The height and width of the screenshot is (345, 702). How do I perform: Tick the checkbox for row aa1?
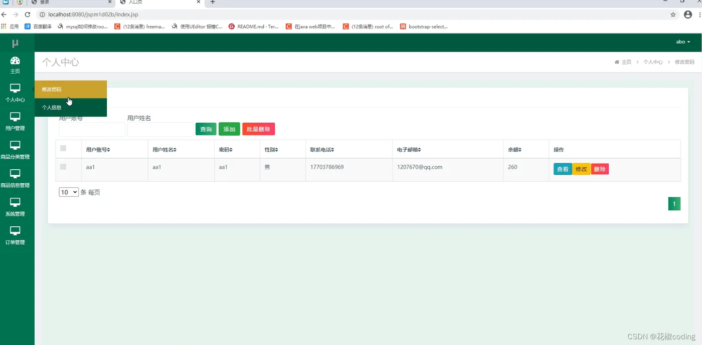pos(63,167)
